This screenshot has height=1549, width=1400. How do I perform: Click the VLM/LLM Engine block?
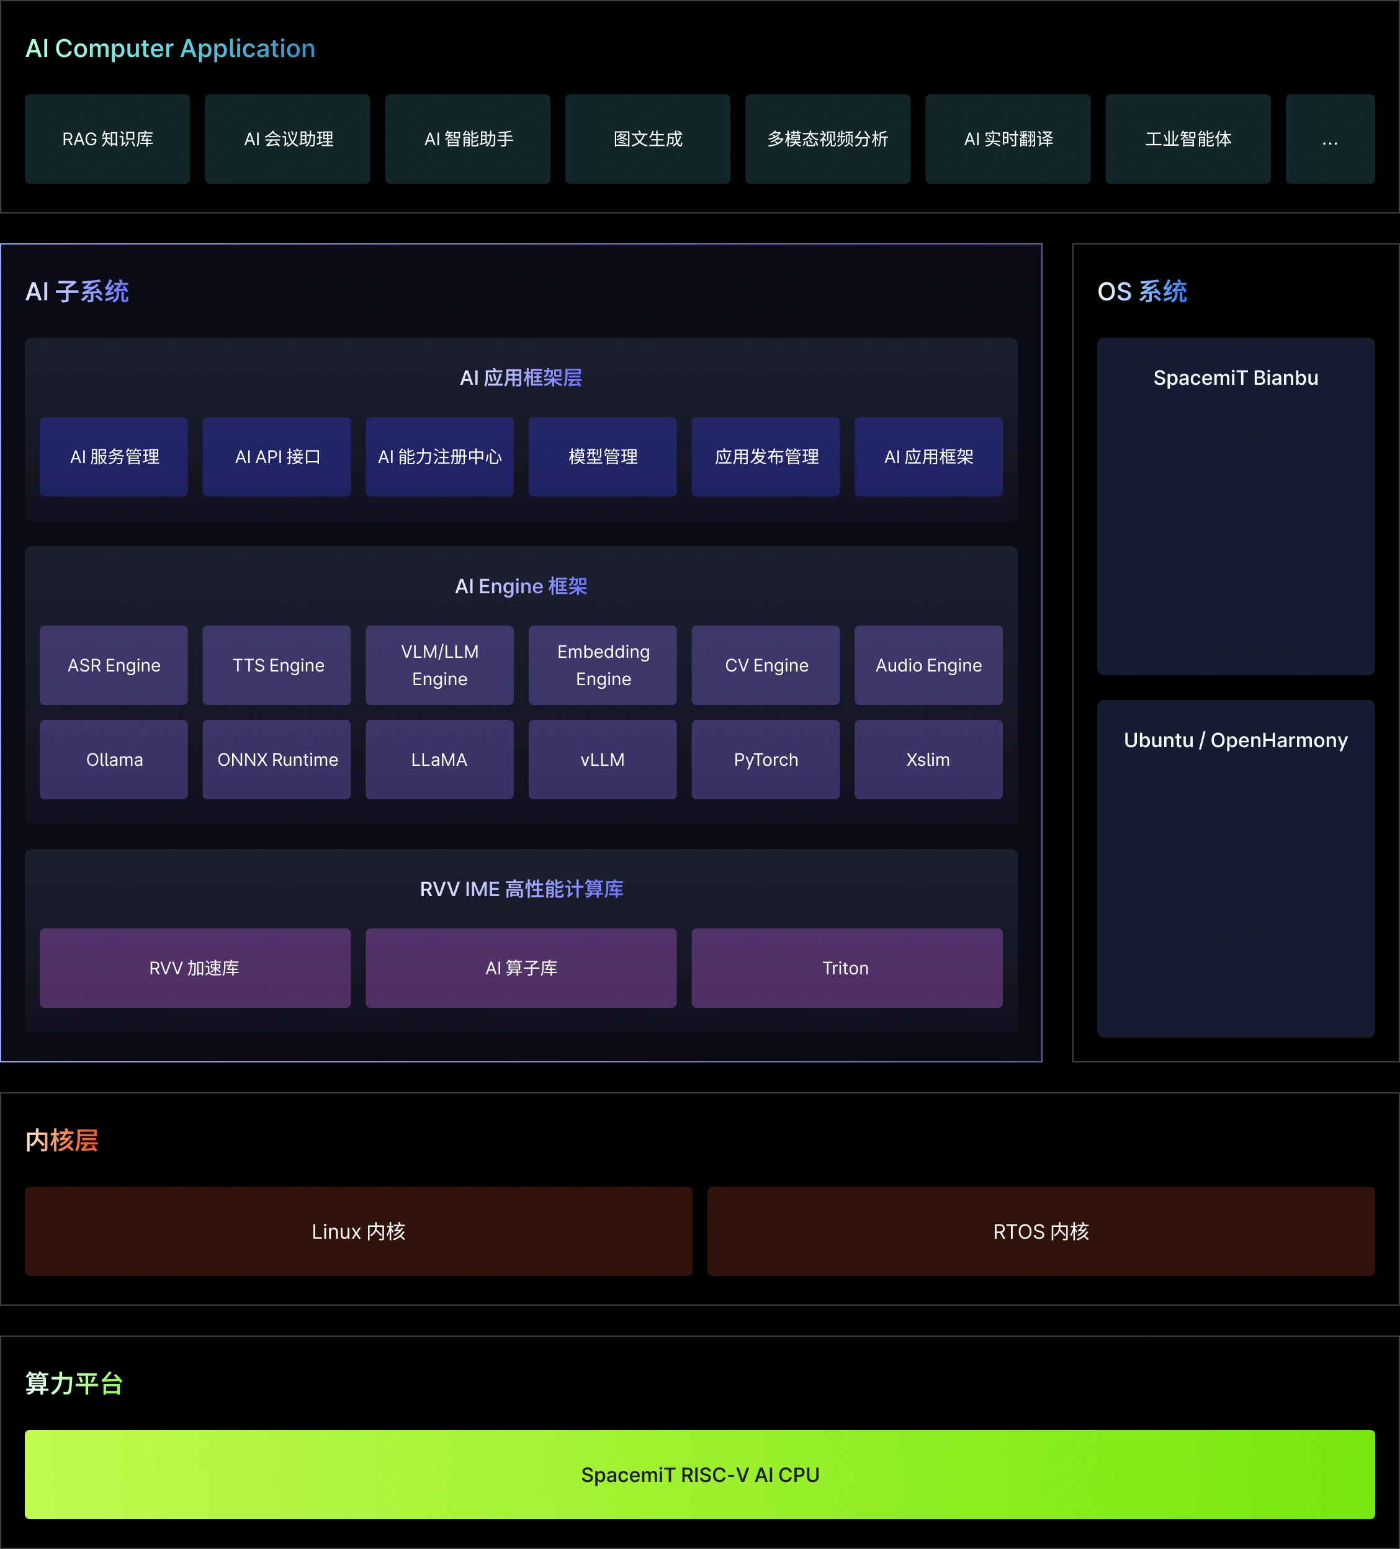coord(439,665)
